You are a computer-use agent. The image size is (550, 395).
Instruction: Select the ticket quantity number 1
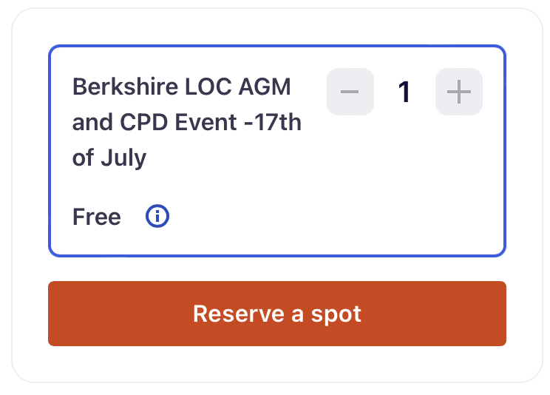(404, 92)
